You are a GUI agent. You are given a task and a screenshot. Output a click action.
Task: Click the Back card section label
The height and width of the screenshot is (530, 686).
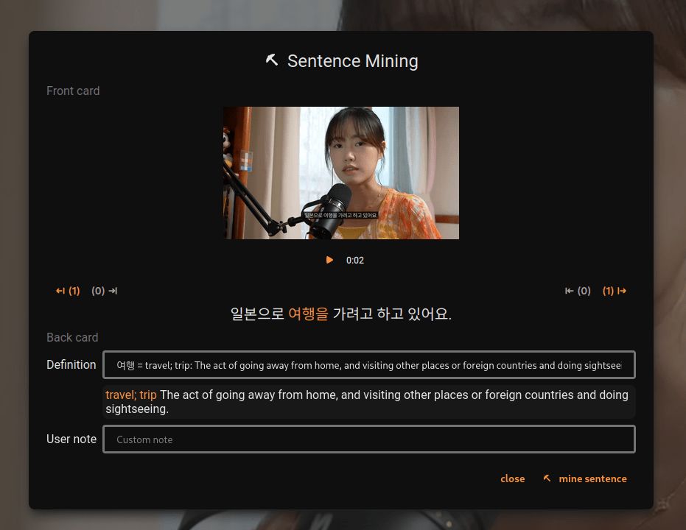[72, 337]
